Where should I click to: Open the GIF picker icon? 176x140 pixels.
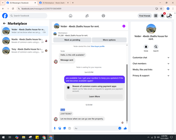tap(70, 128)
